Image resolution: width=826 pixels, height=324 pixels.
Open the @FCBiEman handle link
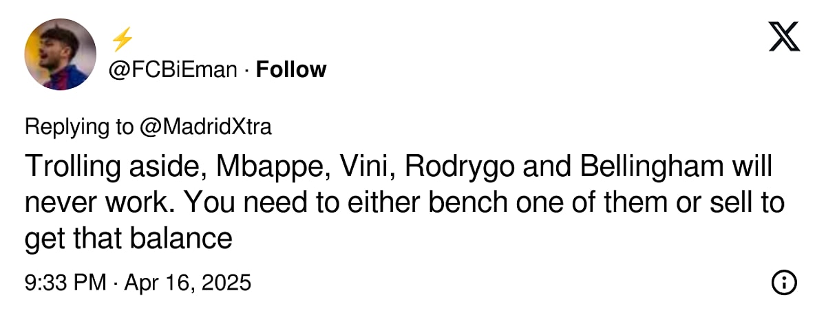tap(173, 69)
